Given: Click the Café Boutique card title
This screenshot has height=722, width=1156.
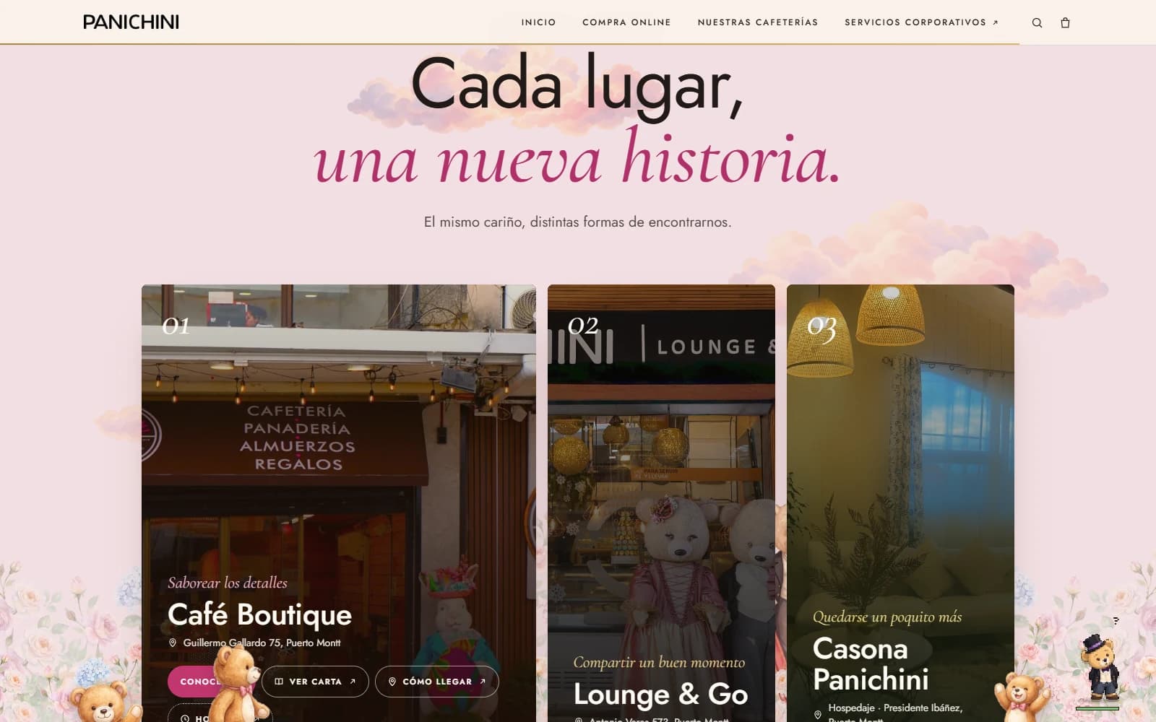Looking at the screenshot, I should pos(259,615).
